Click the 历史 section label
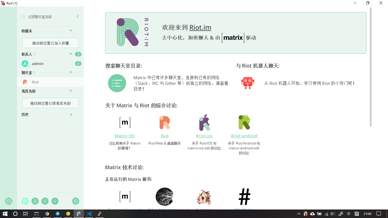This screenshot has width=388, height=218. coord(25,115)
